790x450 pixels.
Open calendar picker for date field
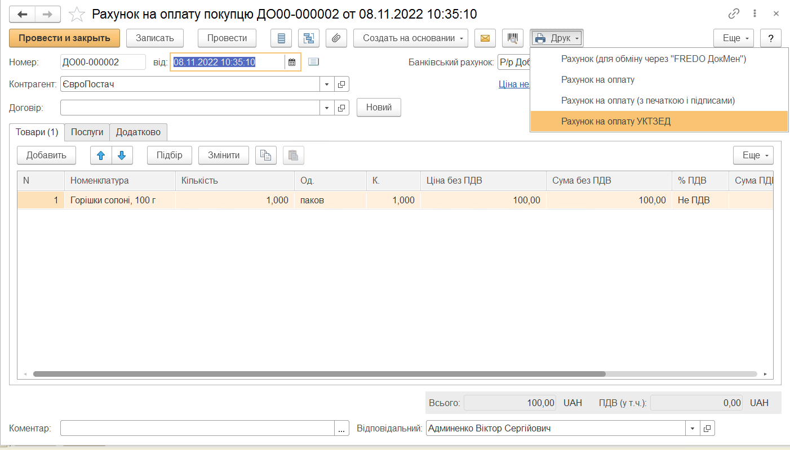point(292,62)
